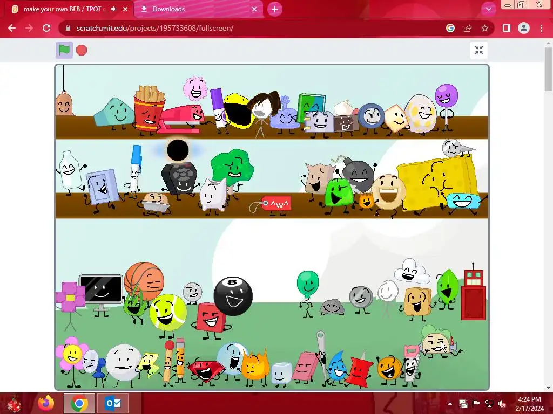Select the black Remote character
Image resolution: width=553 pixels, height=414 pixels.
pos(179,178)
